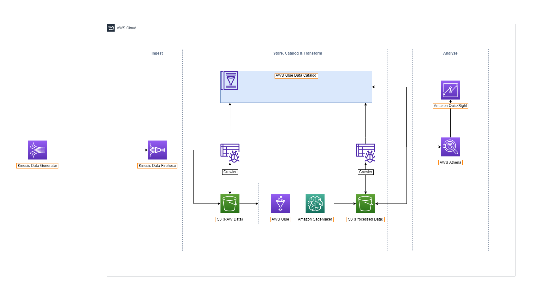Click the 'Ingest' group heading
540x295 pixels.
(157, 53)
